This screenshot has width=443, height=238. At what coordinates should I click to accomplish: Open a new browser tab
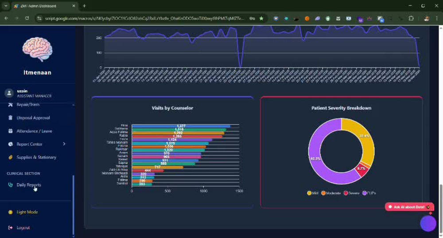point(84,6)
